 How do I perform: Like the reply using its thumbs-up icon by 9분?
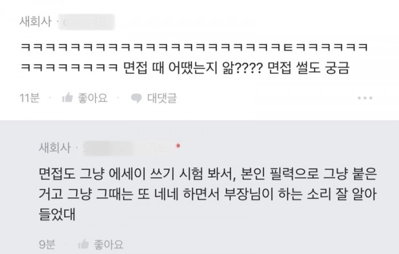pyautogui.click(x=83, y=244)
